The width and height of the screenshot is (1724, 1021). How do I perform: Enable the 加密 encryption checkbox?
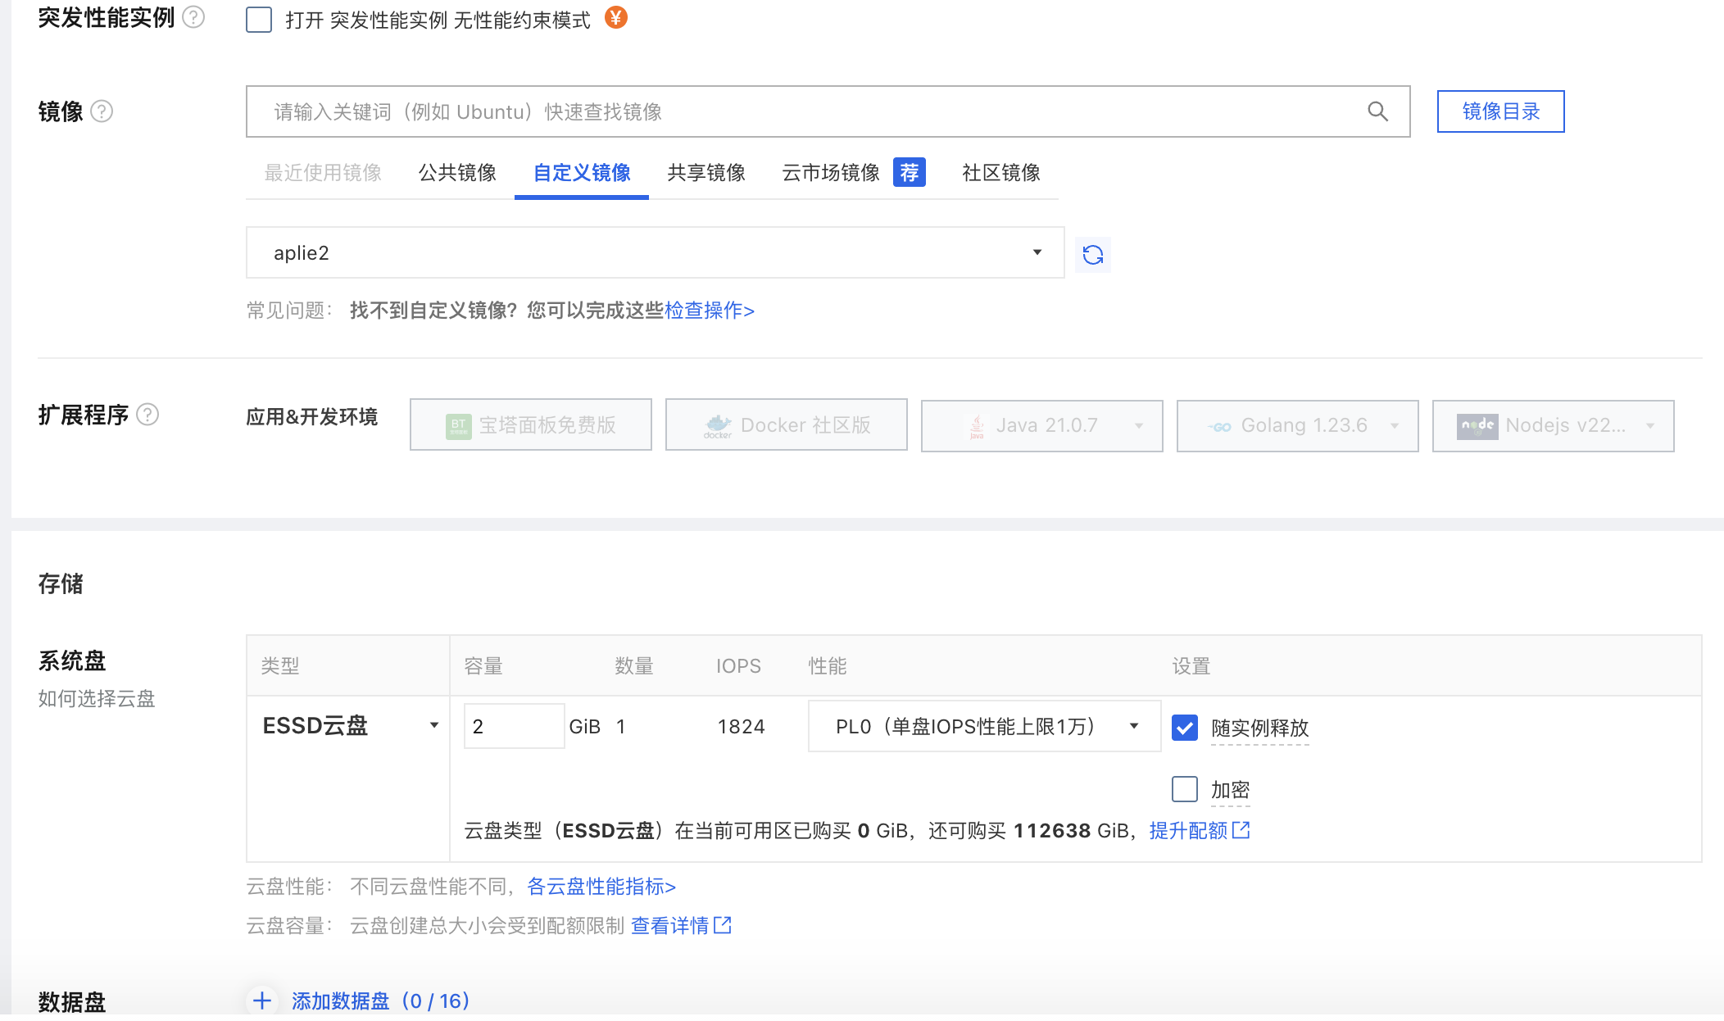[1185, 789]
